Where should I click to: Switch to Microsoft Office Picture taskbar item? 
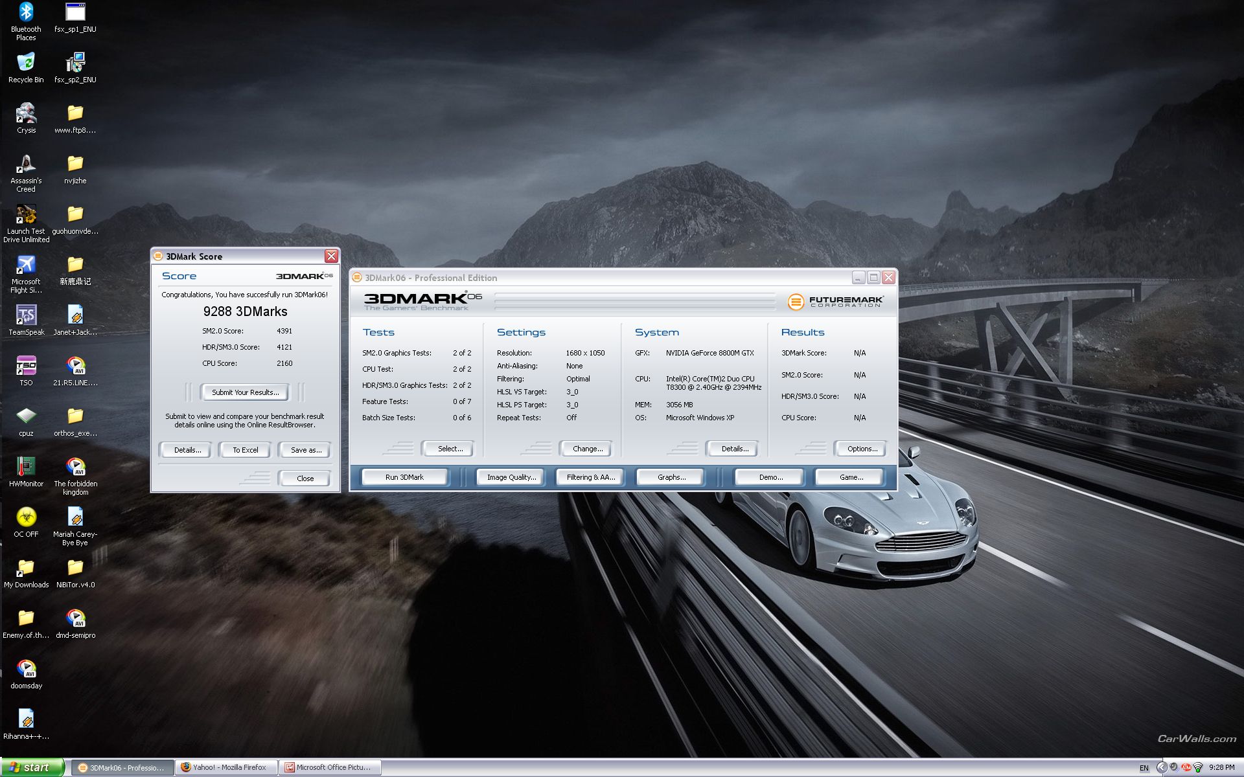pyautogui.click(x=330, y=768)
